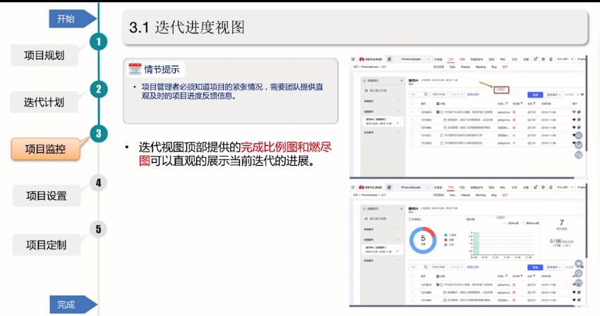Select Epic sub-tab in lower screenshot
This screenshot has height=316, width=600.
point(452,195)
